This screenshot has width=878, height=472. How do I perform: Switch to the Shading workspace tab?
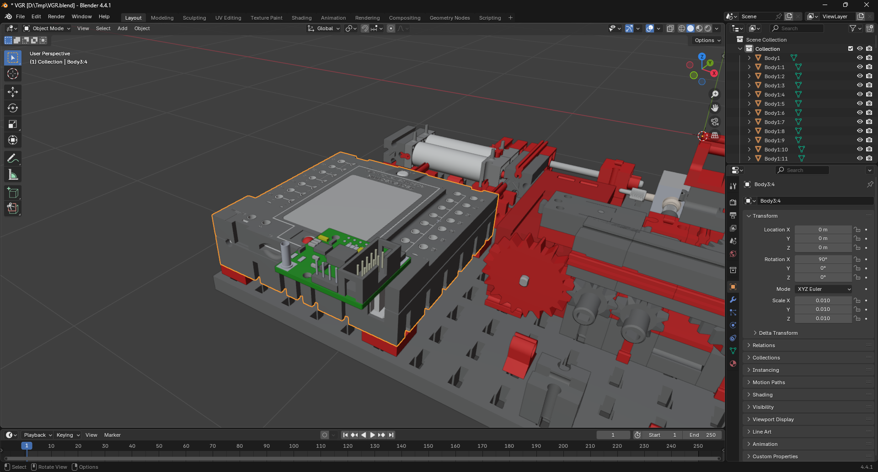point(301,17)
